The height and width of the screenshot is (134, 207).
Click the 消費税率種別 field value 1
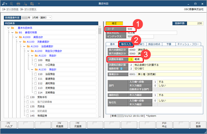coord(131,59)
